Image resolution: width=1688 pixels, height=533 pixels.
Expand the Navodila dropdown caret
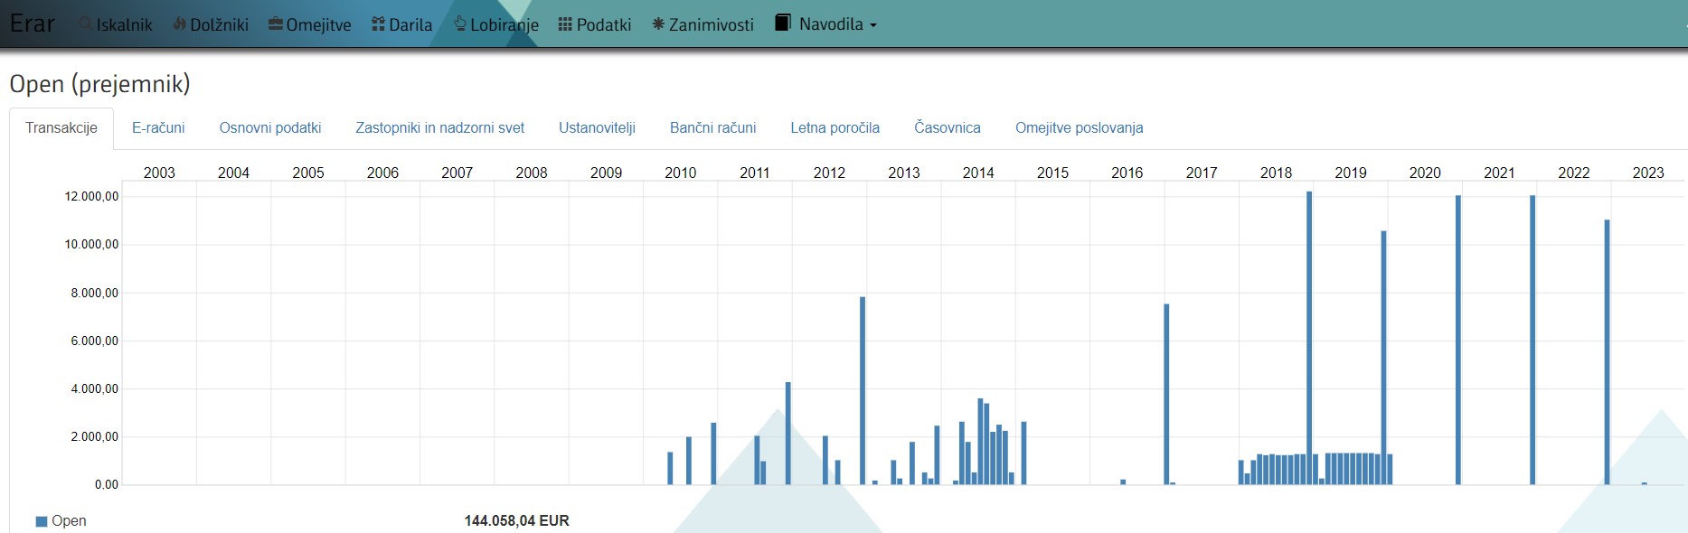[x=873, y=25]
